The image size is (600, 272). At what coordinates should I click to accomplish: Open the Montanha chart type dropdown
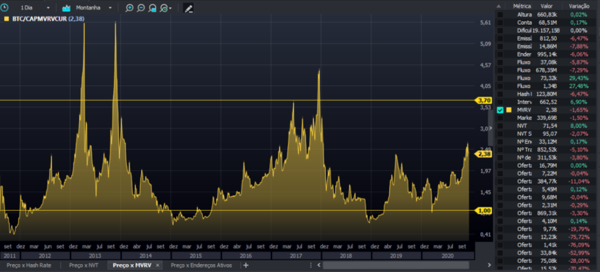[110, 8]
